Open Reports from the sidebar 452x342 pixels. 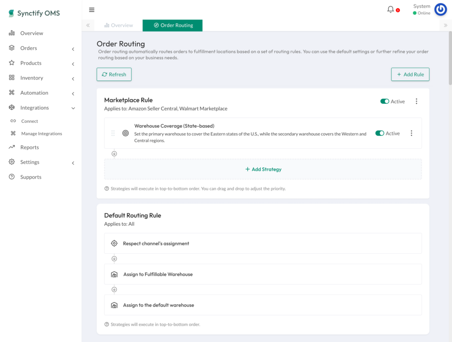click(x=30, y=147)
